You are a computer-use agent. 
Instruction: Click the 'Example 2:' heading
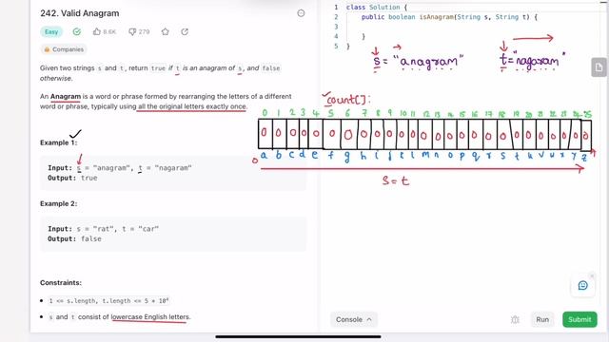tap(58, 203)
